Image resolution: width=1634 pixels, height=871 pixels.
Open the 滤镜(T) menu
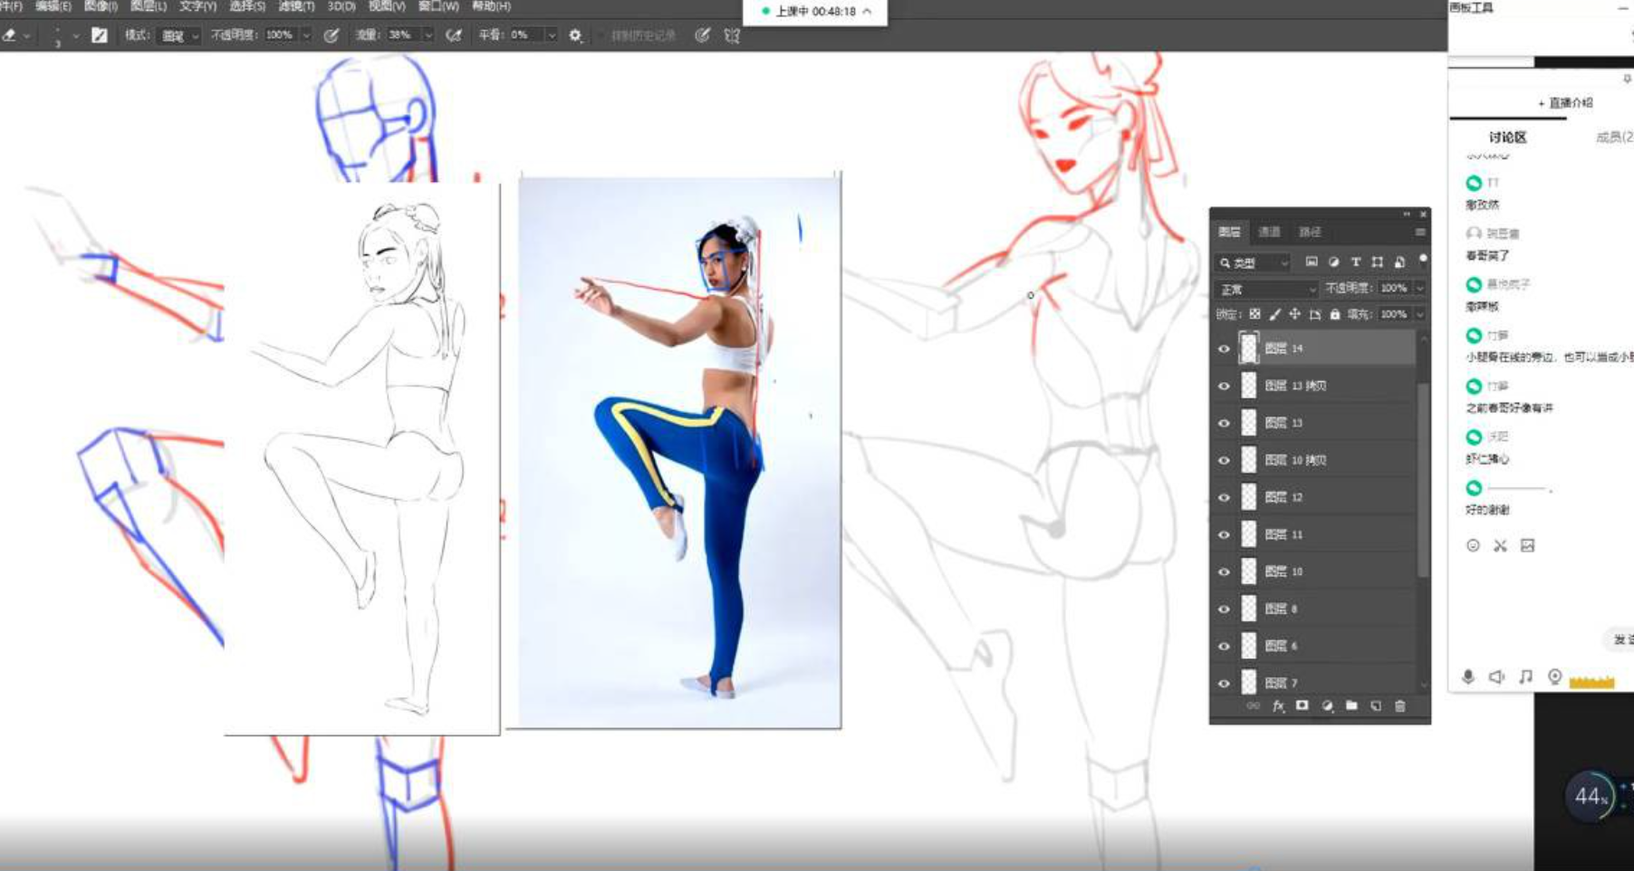[296, 6]
